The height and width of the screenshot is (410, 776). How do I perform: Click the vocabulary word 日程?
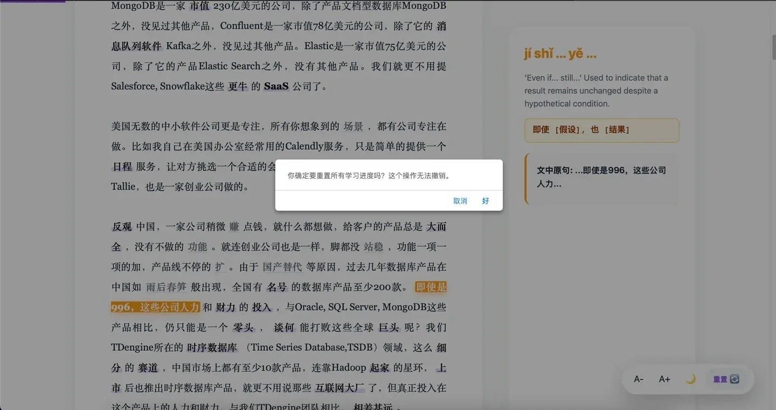click(122, 166)
